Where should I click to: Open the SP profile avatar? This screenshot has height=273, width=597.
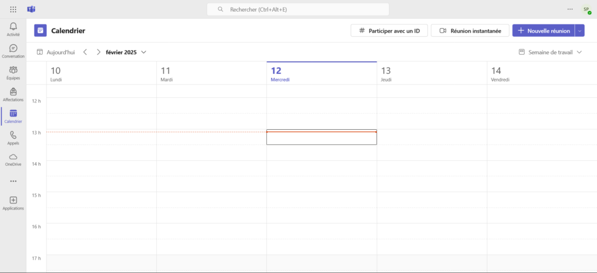pos(587,9)
